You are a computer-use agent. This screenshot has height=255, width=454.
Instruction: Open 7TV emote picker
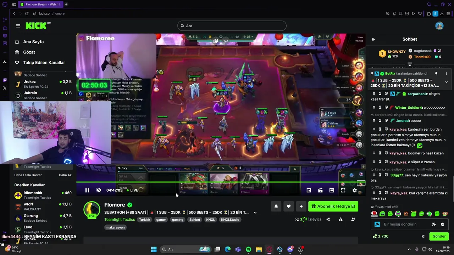[x=433, y=224]
